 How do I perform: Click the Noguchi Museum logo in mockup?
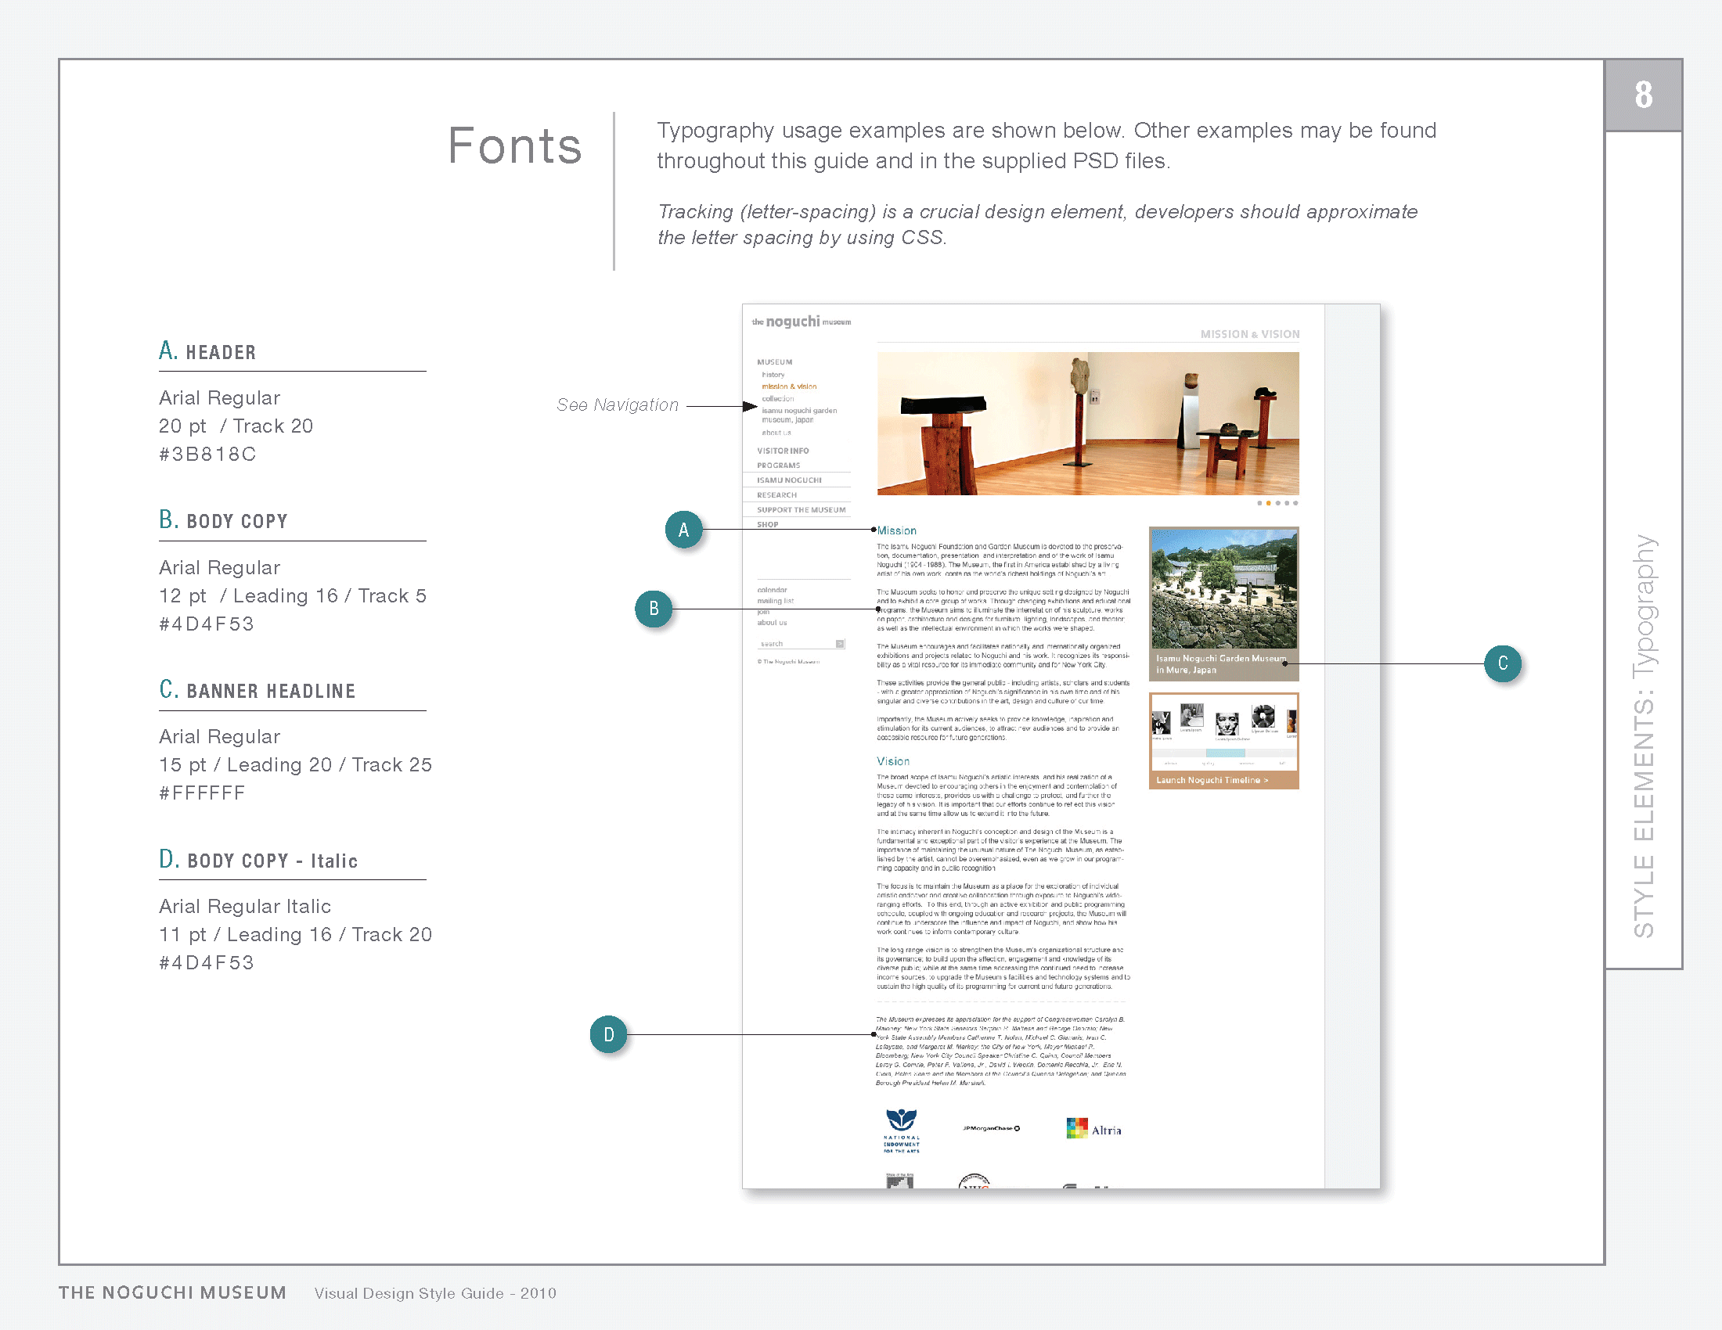click(x=801, y=322)
